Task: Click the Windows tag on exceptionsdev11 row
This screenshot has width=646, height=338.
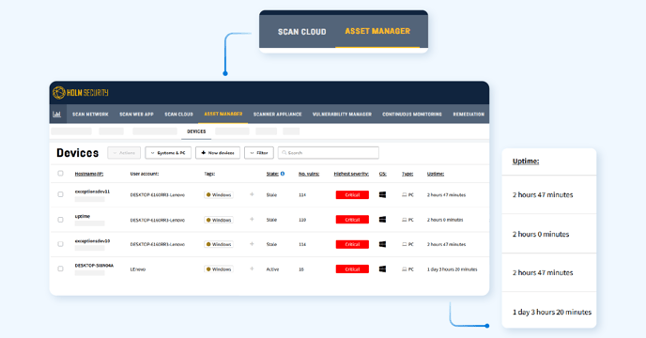Action: (x=219, y=195)
